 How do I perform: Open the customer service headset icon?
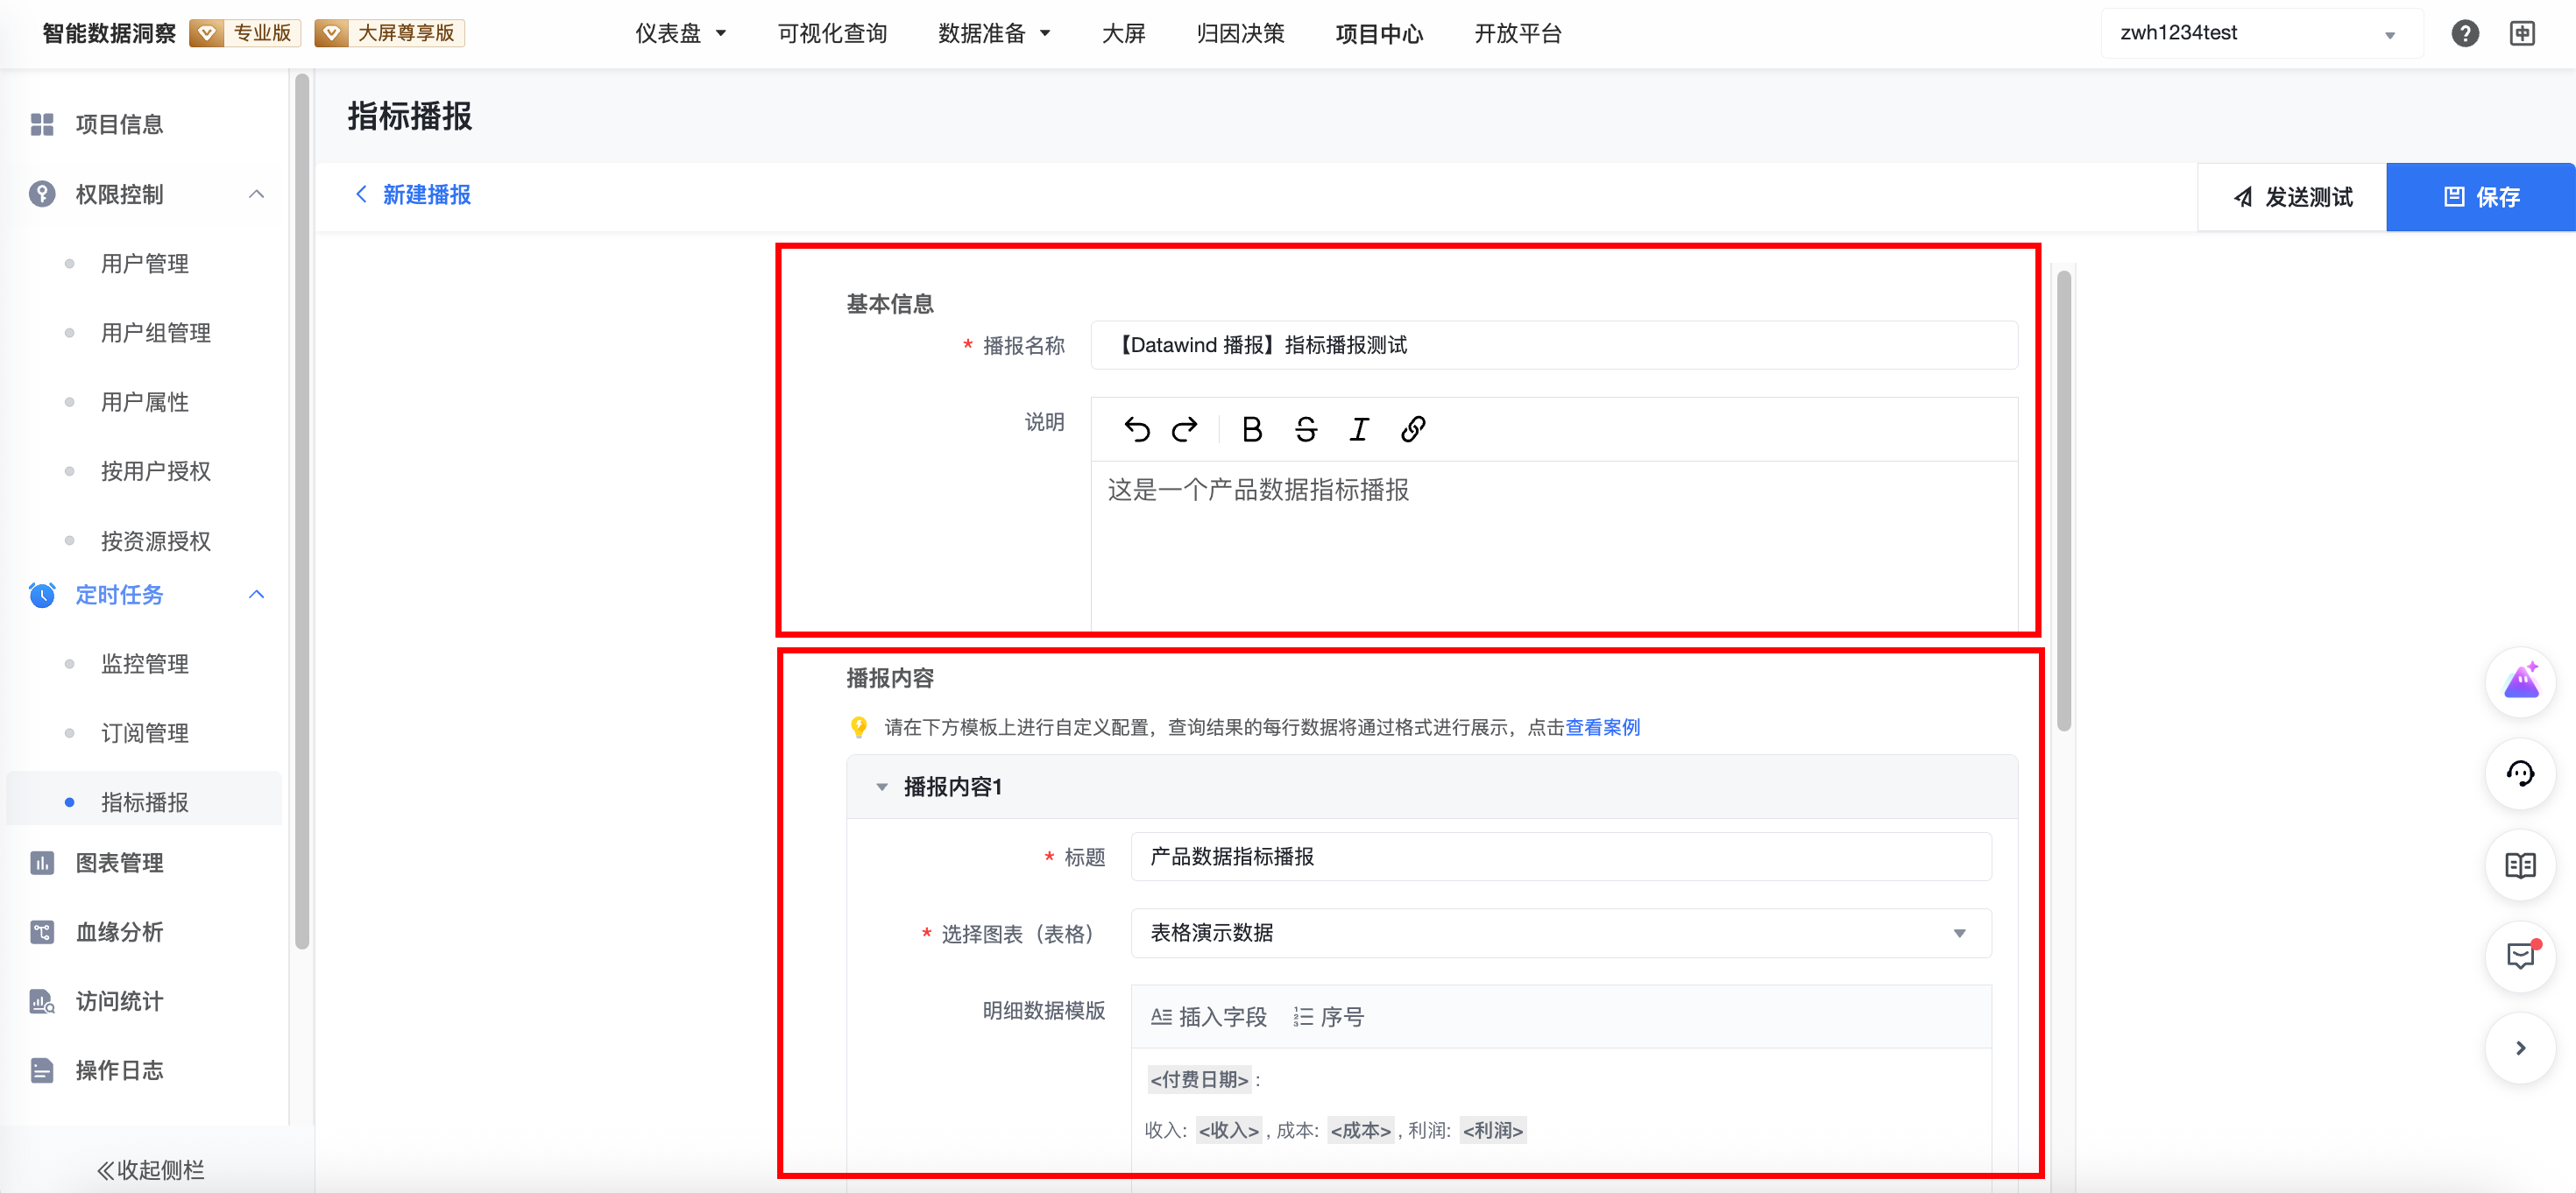pyautogui.click(x=2519, y=773)
